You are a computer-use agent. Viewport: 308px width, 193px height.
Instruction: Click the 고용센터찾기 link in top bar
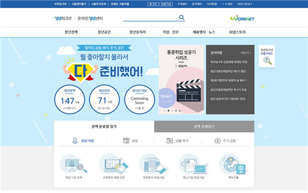coord(79,4)
